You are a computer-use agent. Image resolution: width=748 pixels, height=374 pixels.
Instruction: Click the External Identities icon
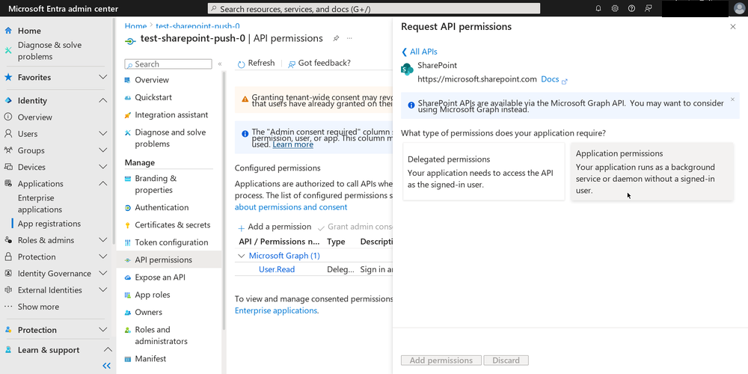click(8, 290)
